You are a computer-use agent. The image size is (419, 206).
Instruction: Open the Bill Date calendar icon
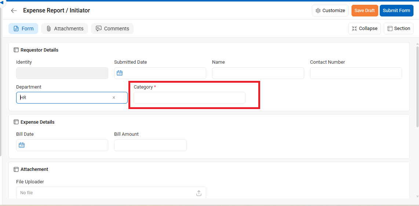click(x=22, y=145)
